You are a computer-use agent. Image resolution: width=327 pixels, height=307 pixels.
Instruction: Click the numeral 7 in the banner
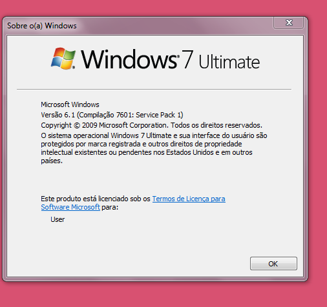click(x=187, y=59)
